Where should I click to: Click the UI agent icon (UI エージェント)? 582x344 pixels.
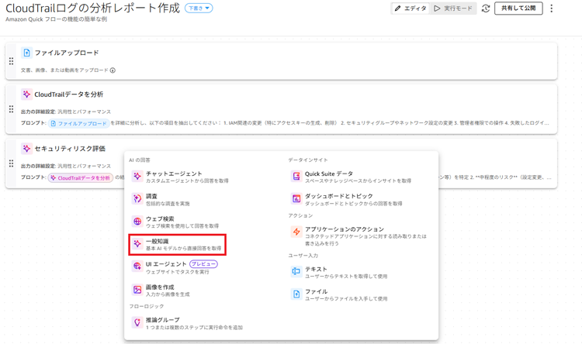(137, 267)
